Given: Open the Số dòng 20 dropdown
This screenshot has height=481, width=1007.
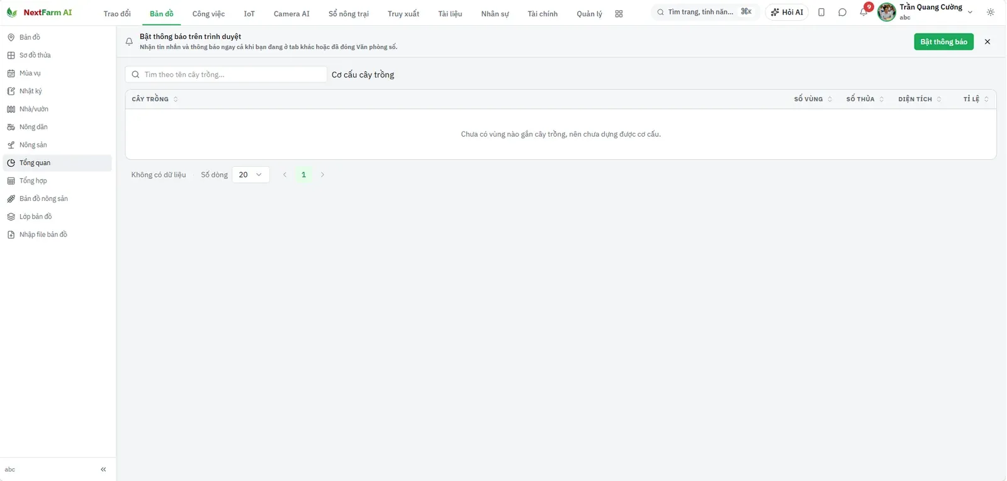Looking at the screenshot, I should coord(250,175).
